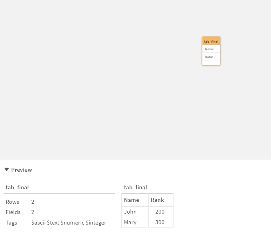The image size is (271, 232).
Task: Select the Mary cell in preview
Action: tap(130, 223)
